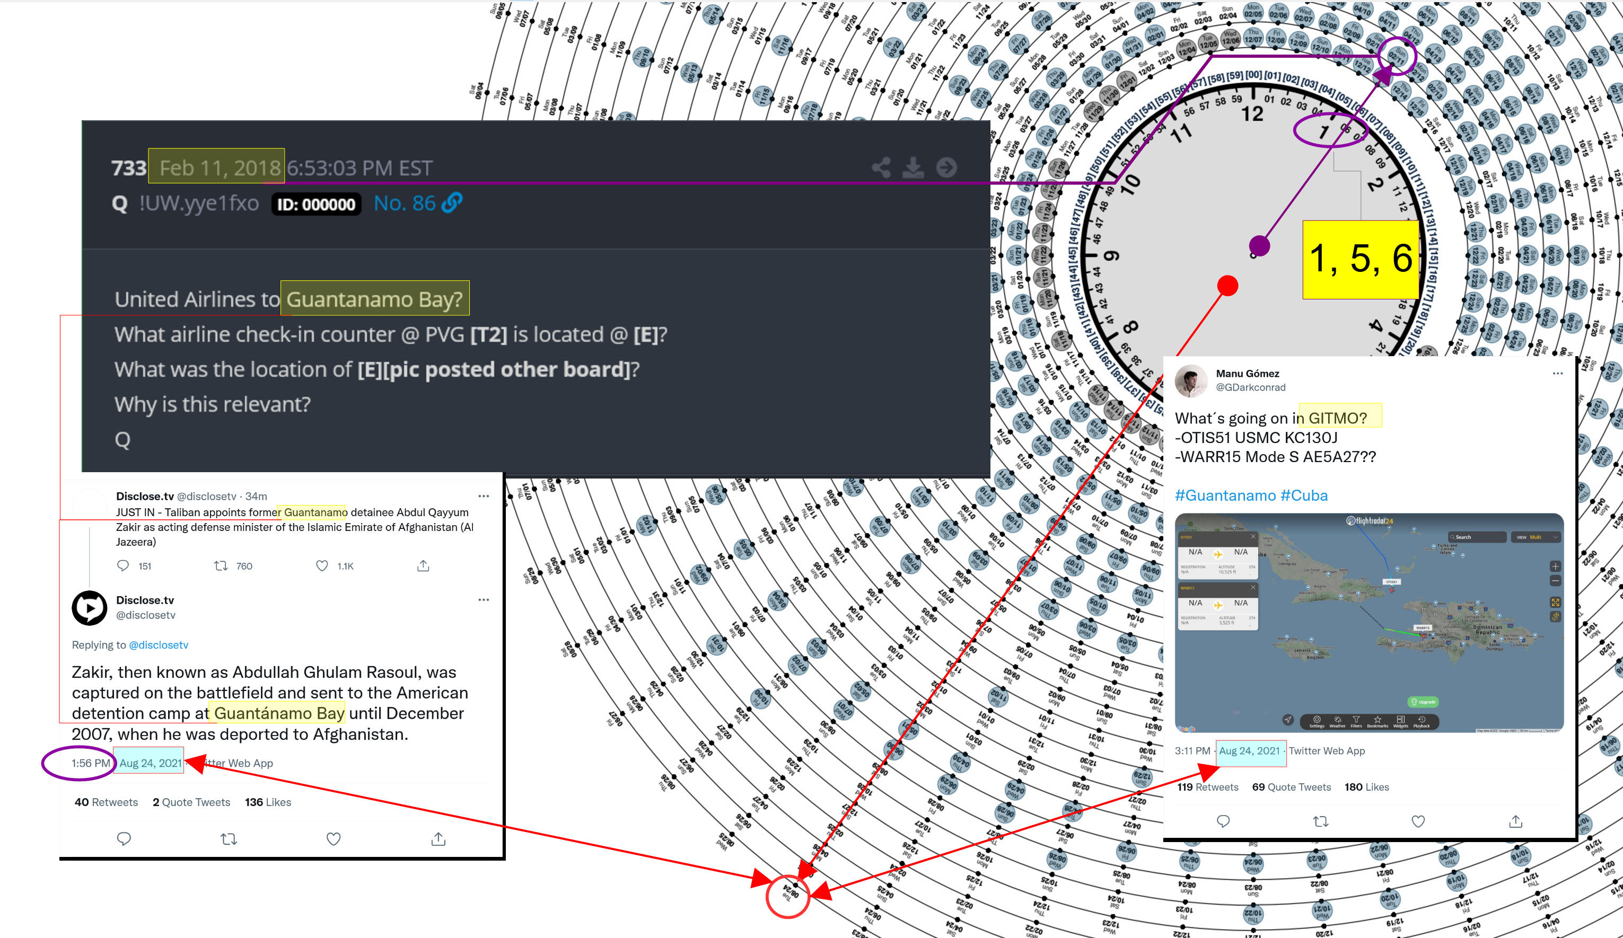Viewport: 1623px width, 938px height.
Task: Click the chain link icon beside No. 86
Action: [x=452, y=203]
